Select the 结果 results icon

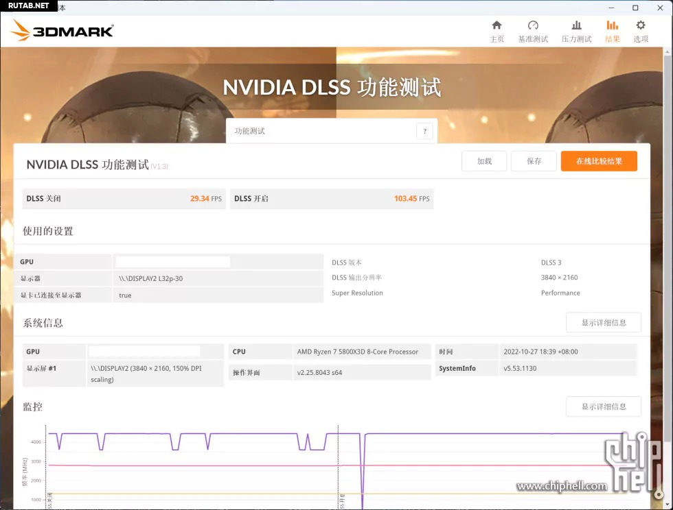coord(612,26)
